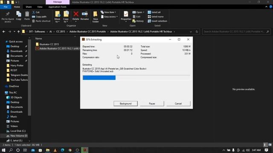Screen dimensions: 273x153
Task: Expand the address bar history dropdown
Action: point(191,32)
